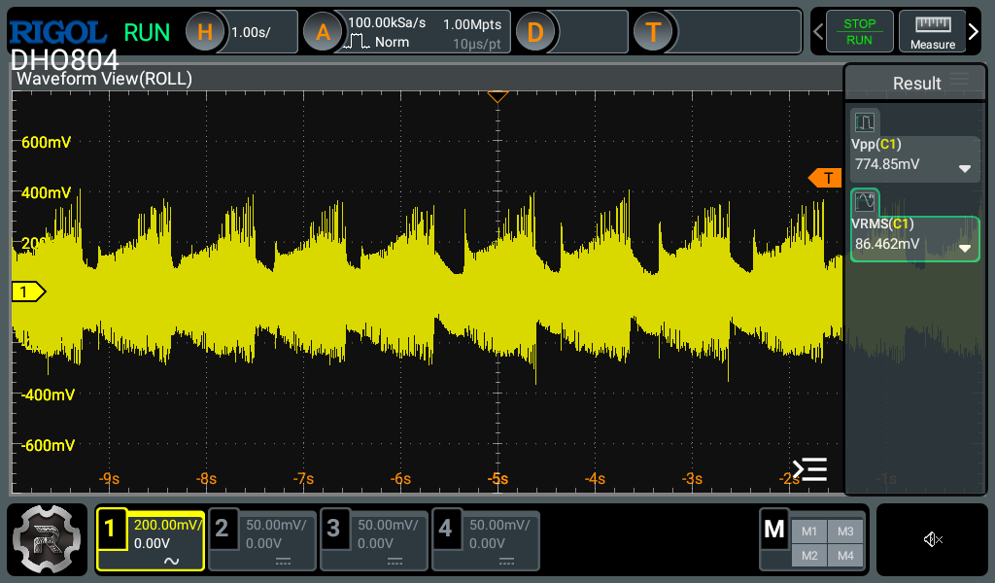Viewport: 995px width, 583px height.
Task: Click the muted speaker icon
Action: click(933, 539)
